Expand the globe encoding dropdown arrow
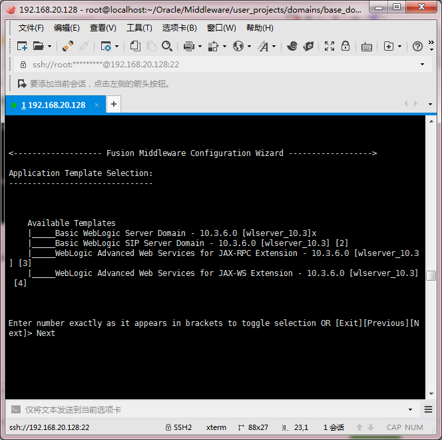Image resolution: width=442 pixels, height=440 pixels. [x=249, y=46]
